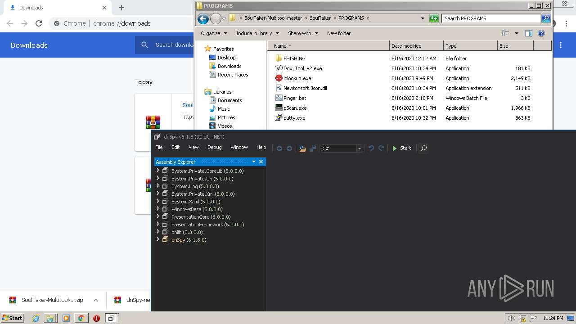Reload Chrome page with refresh icon

39,23
